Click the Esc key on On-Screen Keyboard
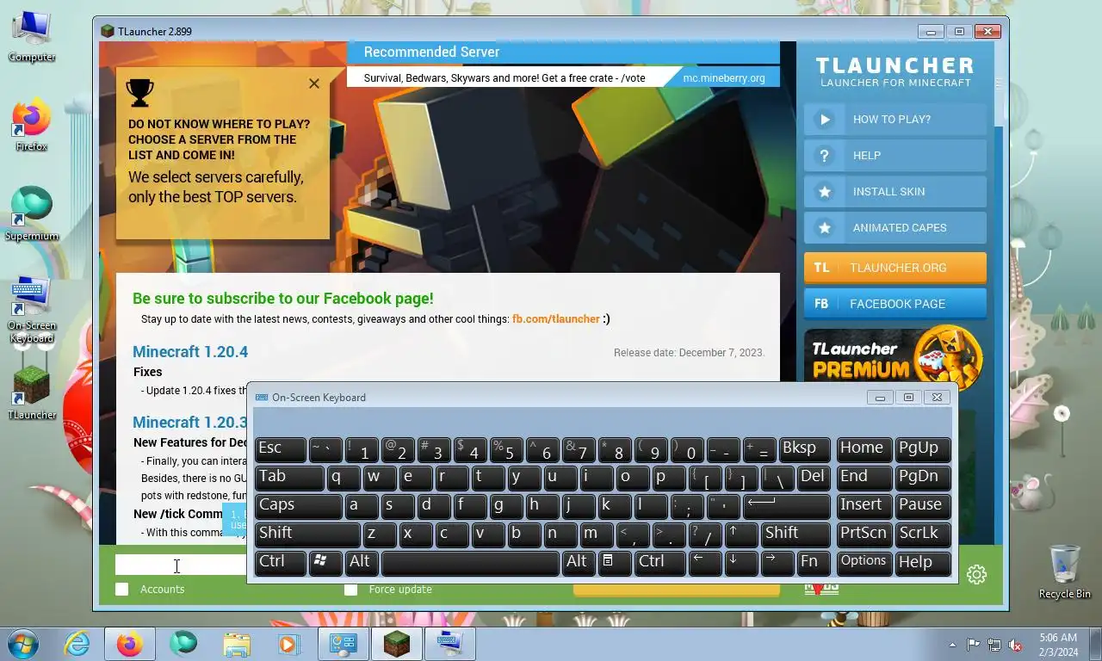The image size is (1102, 661). point(281,449)
